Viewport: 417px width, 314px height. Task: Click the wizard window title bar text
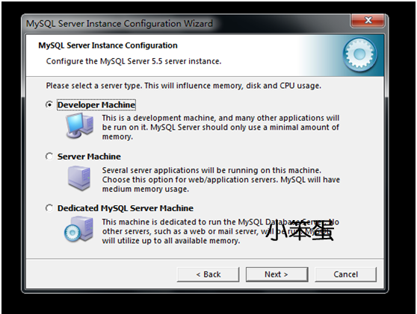pos(120,24)
